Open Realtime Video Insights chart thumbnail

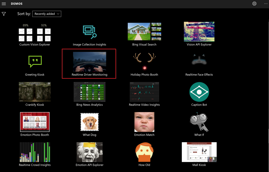click(144, 92)
